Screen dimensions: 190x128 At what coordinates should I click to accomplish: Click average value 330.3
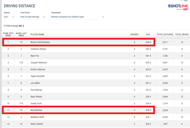click(x=148, y=97)
